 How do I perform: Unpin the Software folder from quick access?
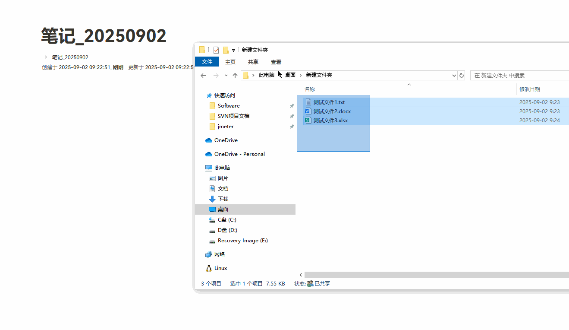click(x=292, y=105)
